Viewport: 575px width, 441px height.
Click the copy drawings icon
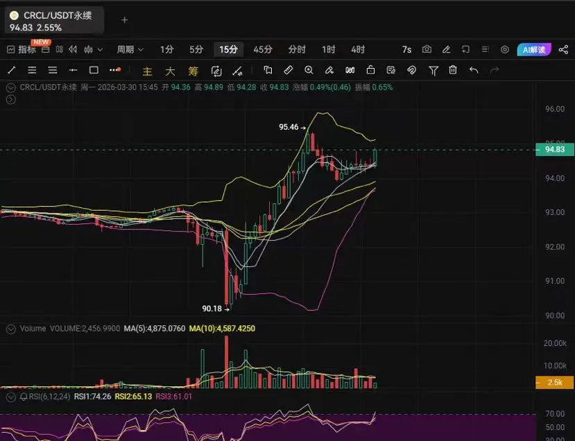tap(268, 69)
